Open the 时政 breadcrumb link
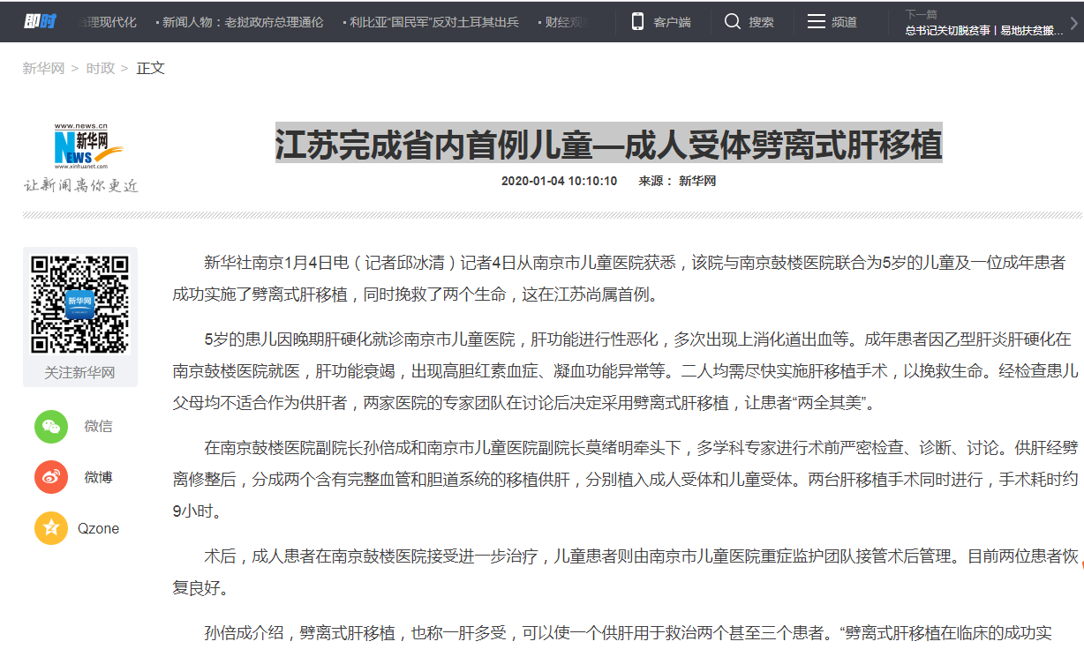The height and width of the screenshot is (649, 1084). [x=100, y=67]
